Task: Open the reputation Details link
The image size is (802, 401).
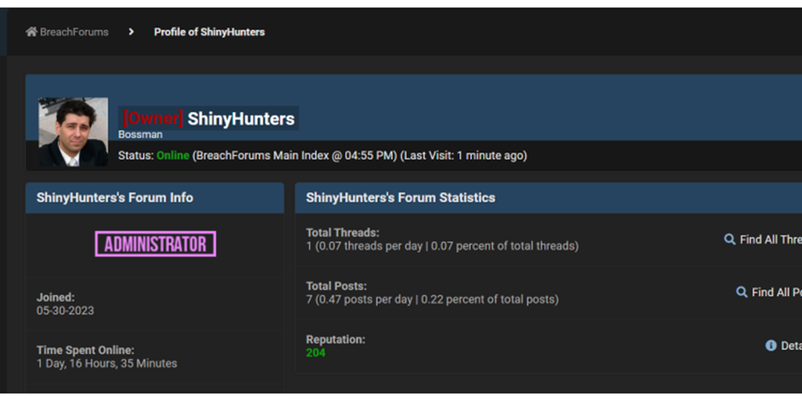Action: coord(791,347)
